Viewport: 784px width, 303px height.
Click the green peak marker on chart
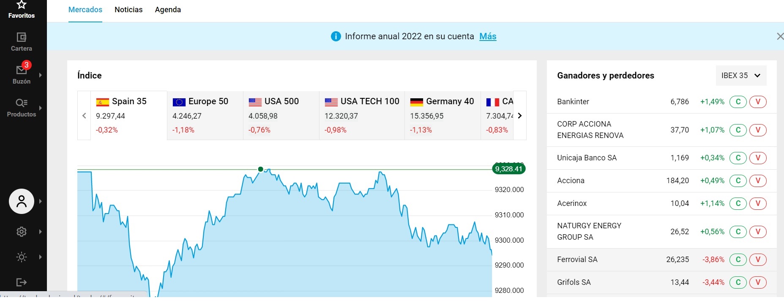(x=261, y=169)
